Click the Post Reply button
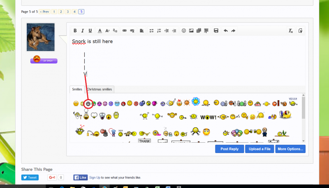Image resolution: width=329 pixels, height=188 pixels. pos(229,149)
